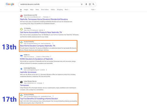Open search by image lens icon

click(90, 4)
